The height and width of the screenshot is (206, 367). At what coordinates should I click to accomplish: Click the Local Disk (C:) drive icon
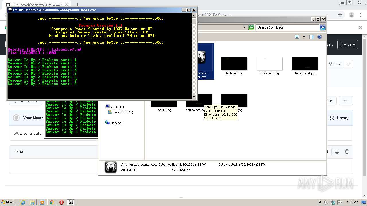click(110, 112)
